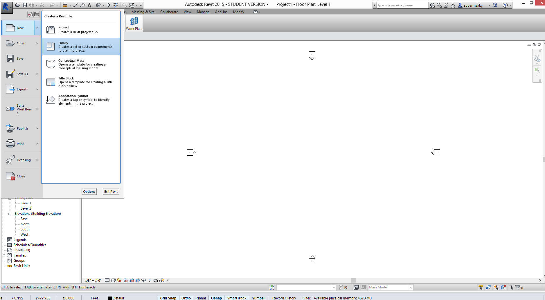Click the Detail Level icon in view bar
This screenshot has height=300, width=545.
(107, 280)
